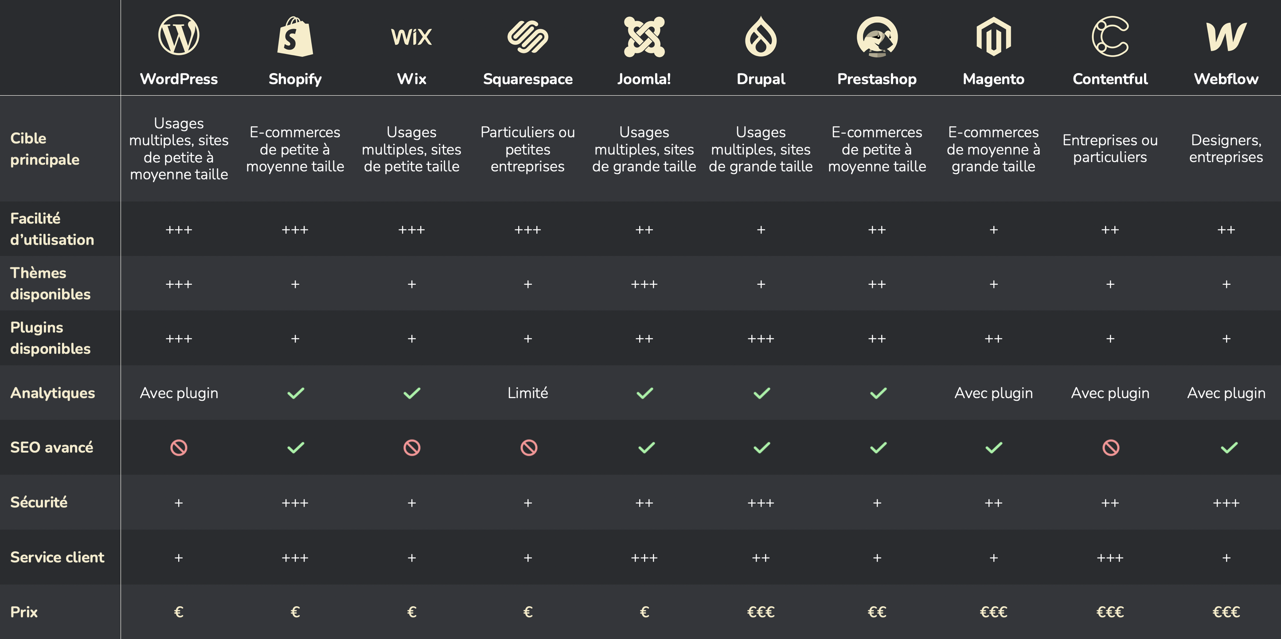Screen dimensions: 1281x639
Task: Click the WordPress logo icon
Action: (x=179, y=35)
